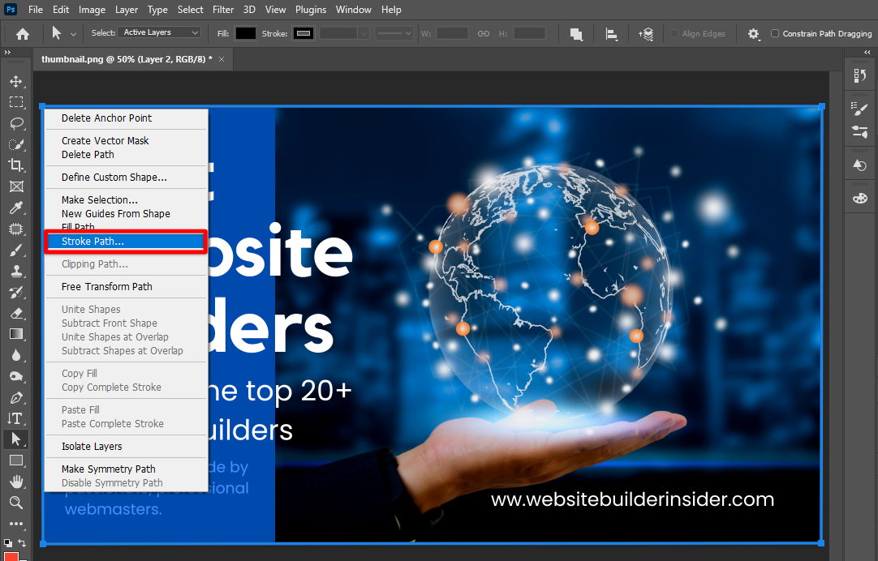Open tool preset picker arrow beside the selection arrow
878x561 pixels.
74,34
